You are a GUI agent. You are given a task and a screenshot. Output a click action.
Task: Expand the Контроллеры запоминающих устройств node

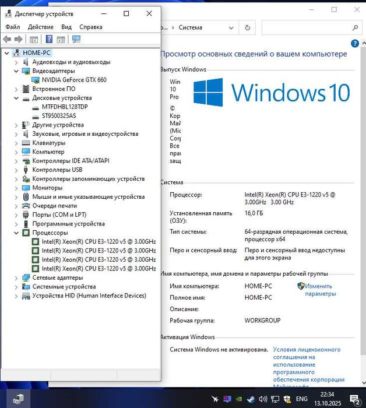coord(16,179)
